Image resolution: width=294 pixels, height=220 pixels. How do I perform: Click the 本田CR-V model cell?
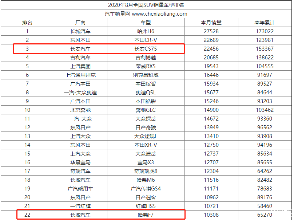[146, 40]
